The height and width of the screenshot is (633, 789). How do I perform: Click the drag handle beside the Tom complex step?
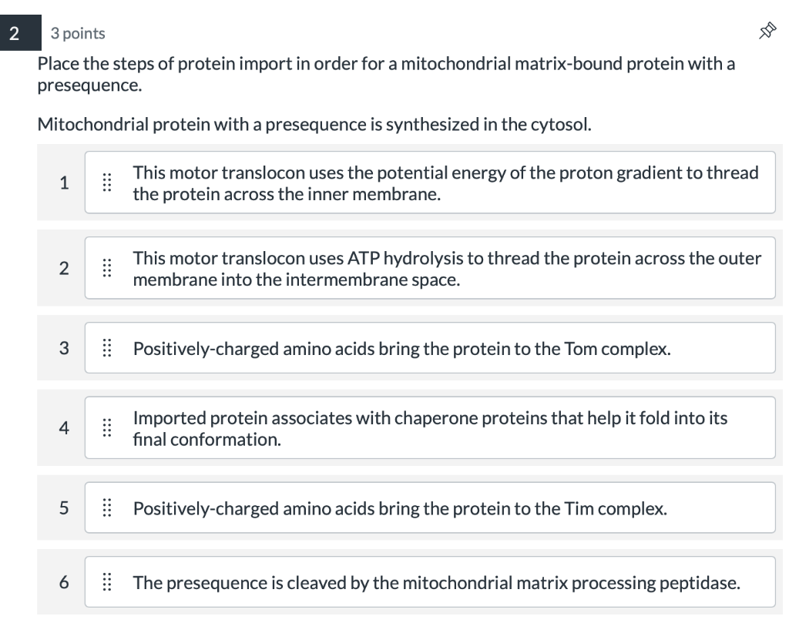point(108,348)
